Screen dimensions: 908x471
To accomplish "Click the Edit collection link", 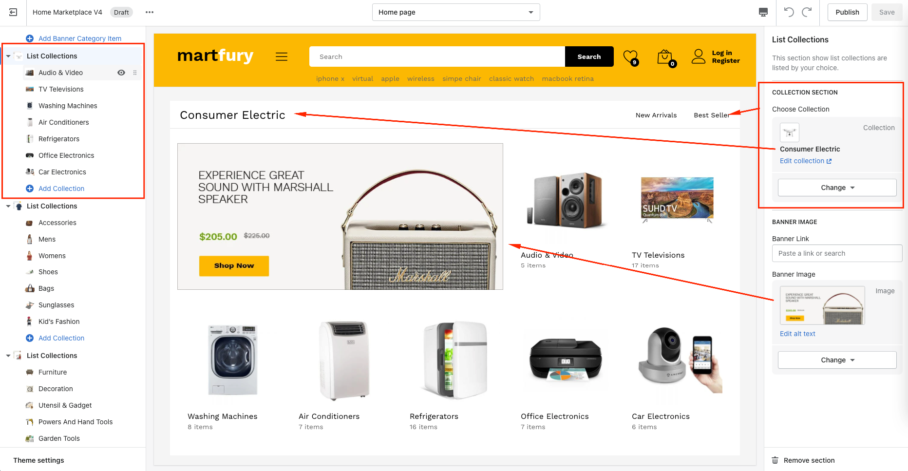I will (805, 161).
